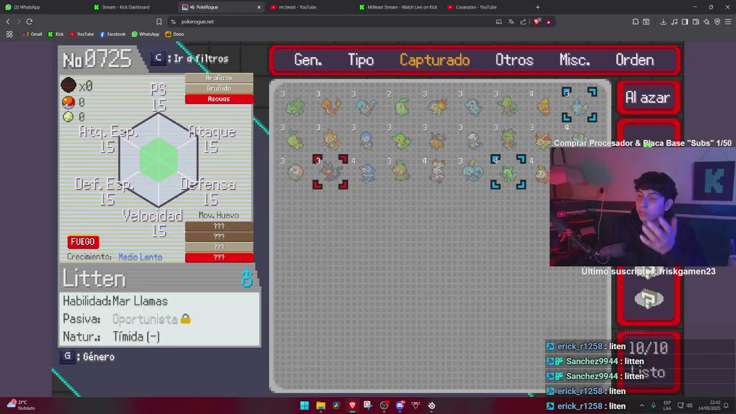Select the Totodile starter sprite
This screenshot has width=736, height=414.
[x=473, y=106]
